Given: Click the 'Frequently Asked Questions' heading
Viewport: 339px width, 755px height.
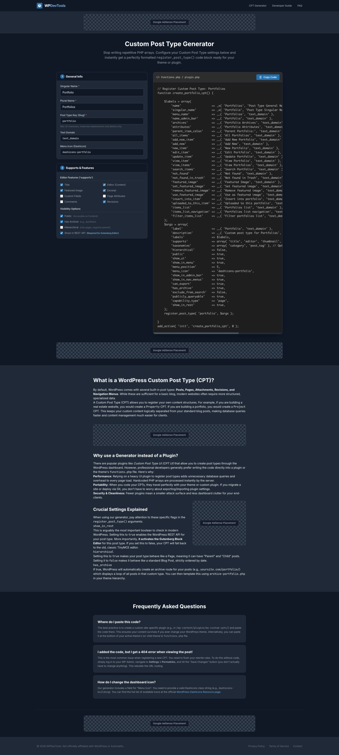Looking at the screenshot, I should coord(169,606).
